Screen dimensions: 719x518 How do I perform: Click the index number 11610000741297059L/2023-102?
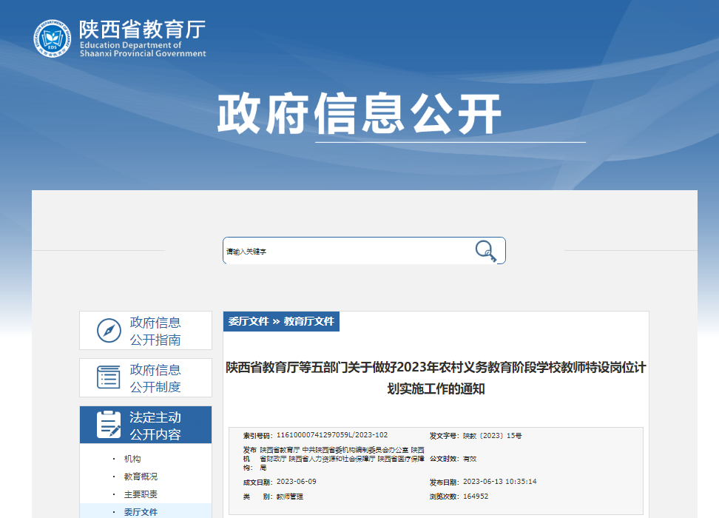pos(332,435)
